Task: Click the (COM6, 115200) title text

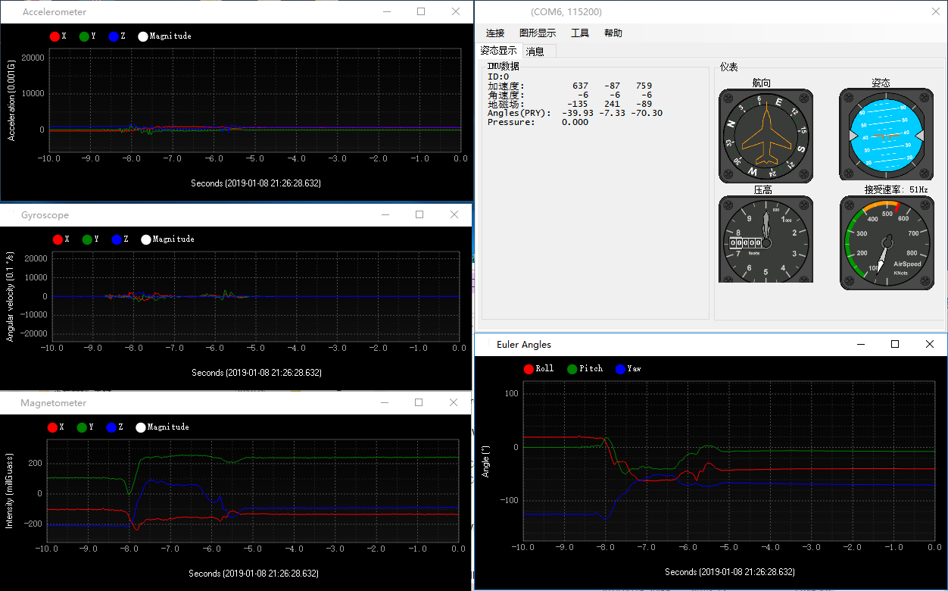Action: (x=566, y=12)
